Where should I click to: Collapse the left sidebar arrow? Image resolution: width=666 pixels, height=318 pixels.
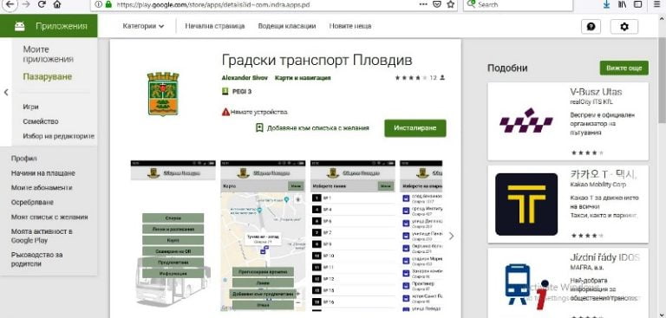point(6,92)
